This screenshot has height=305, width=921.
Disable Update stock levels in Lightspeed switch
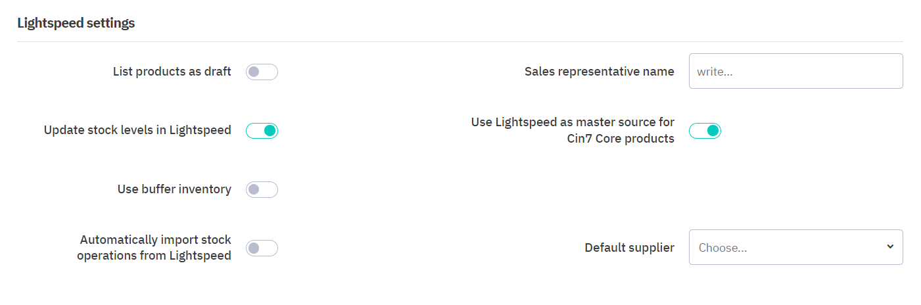point(262,131)
